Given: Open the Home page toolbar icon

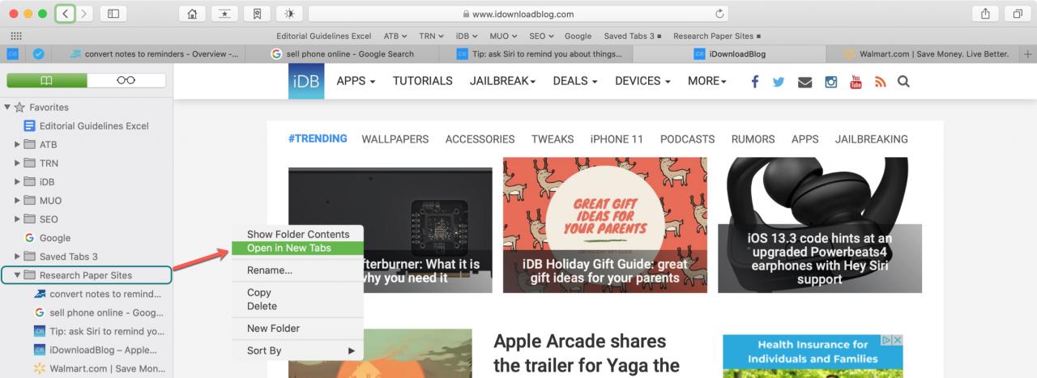Looking at the screenshot, I should click(191, 14).
